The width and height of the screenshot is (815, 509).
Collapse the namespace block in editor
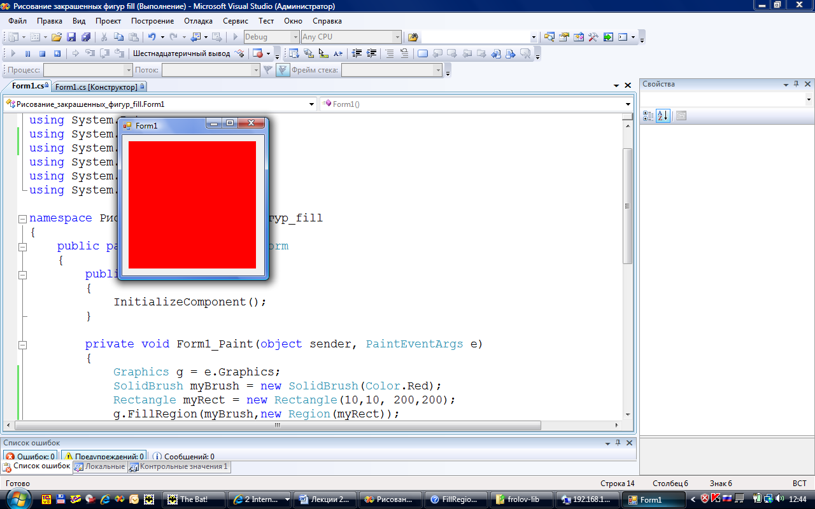click(23, 218)
